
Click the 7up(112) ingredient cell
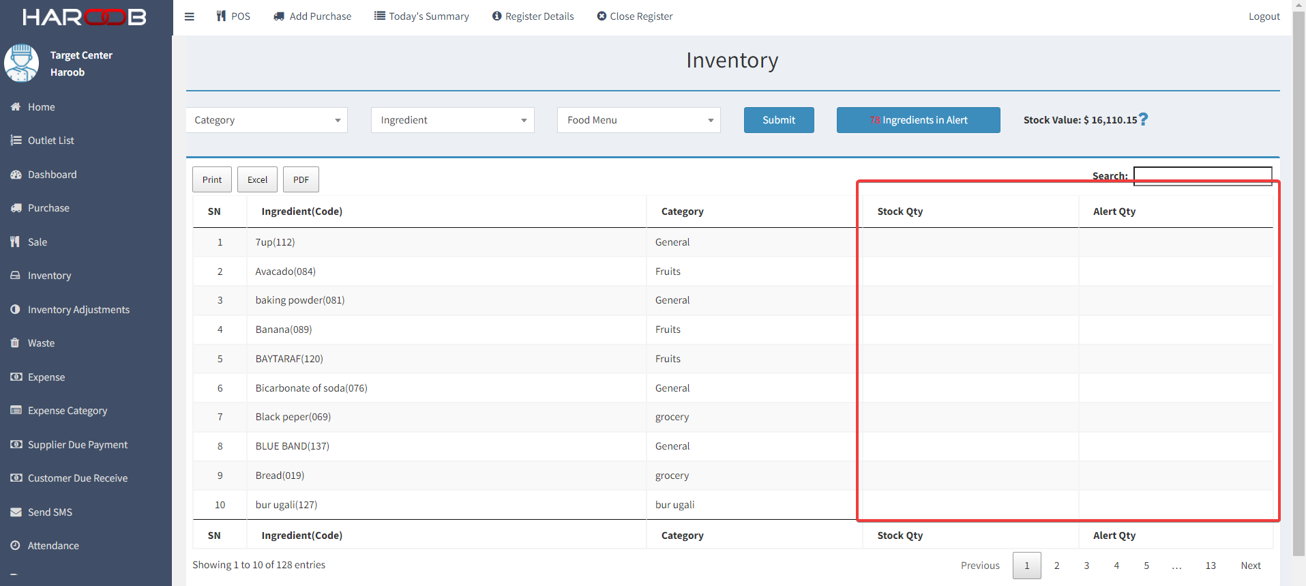tap(447, 242)
